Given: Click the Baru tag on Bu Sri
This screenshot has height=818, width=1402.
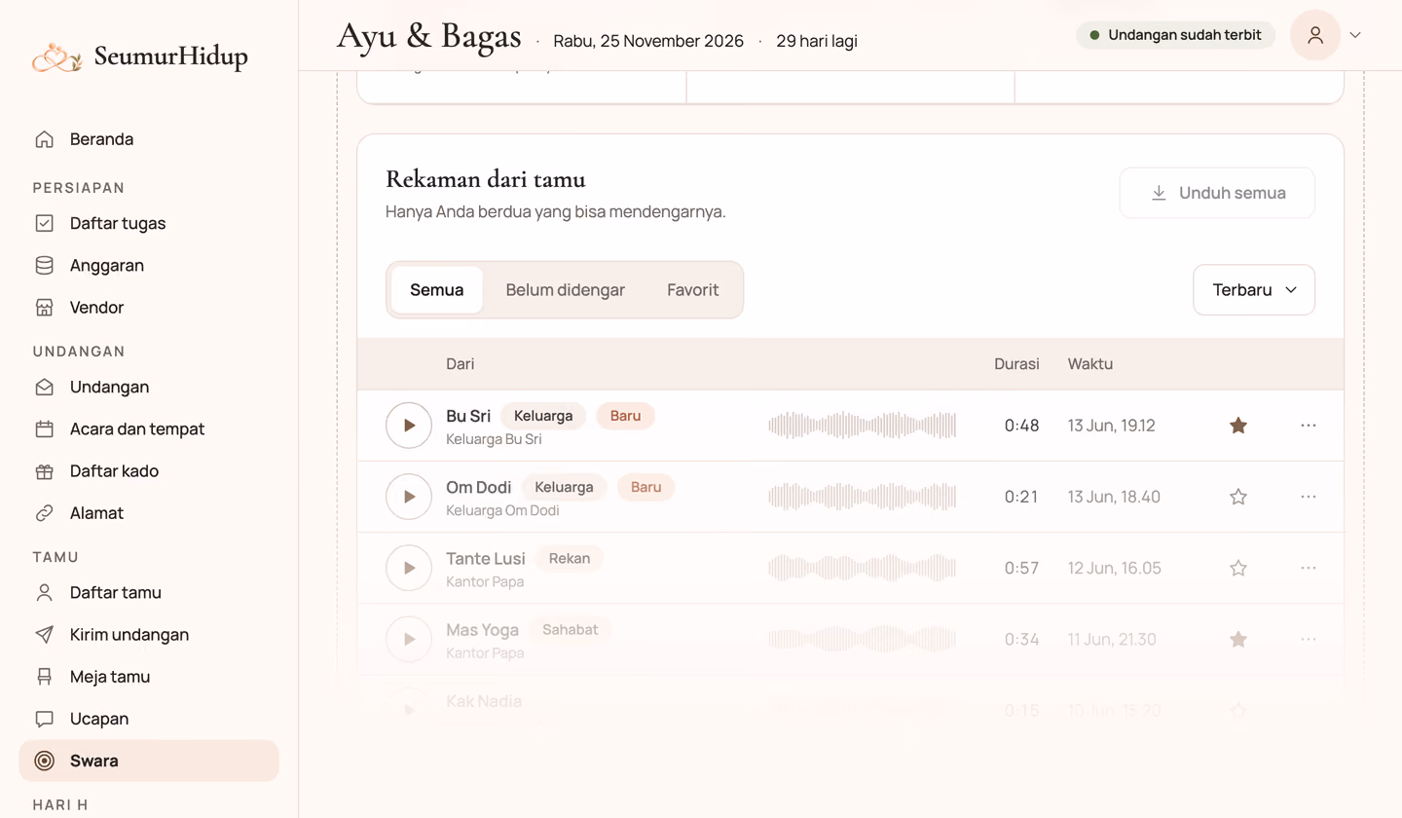Looking at the screenshot, I should 626,416.
